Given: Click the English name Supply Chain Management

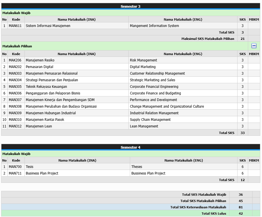Looking at the screenshot, I should click(x=150, y=120).
